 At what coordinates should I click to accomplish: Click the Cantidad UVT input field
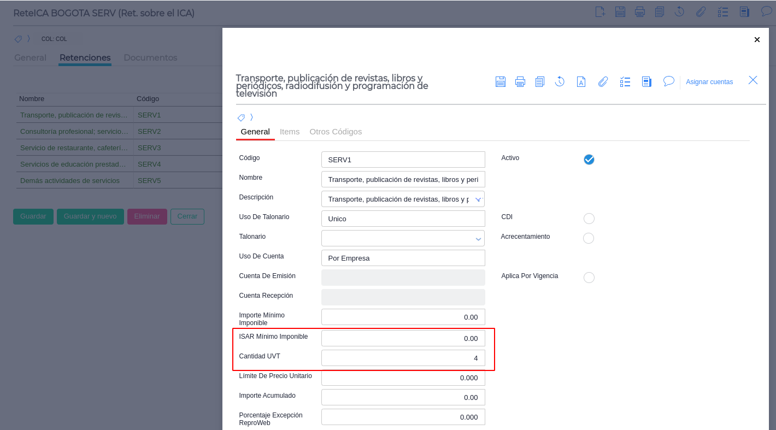point(403,358)
